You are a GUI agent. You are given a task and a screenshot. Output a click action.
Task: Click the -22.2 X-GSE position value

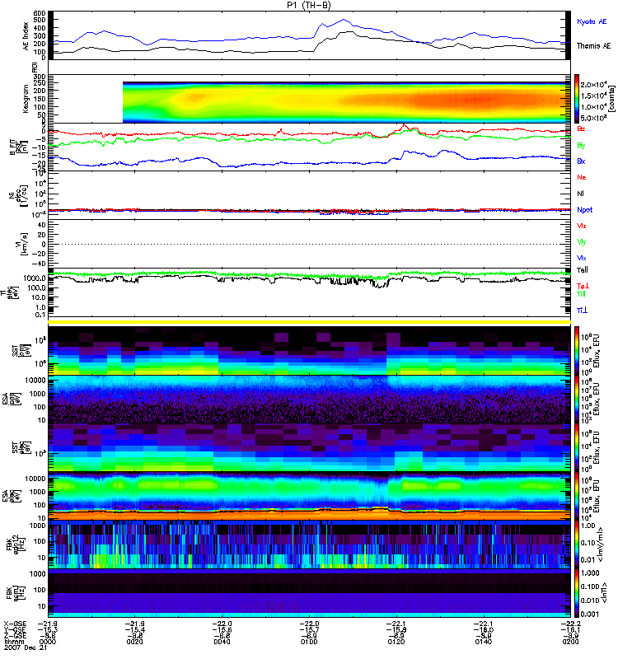click(570, 624)
